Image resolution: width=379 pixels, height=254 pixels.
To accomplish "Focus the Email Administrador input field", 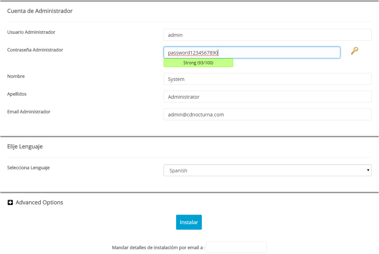I will [267, 114].
